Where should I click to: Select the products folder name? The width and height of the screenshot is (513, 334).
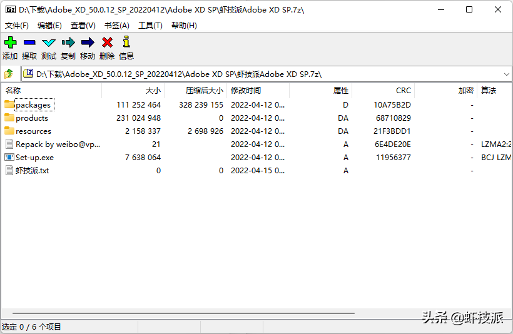tap(32, 118)
